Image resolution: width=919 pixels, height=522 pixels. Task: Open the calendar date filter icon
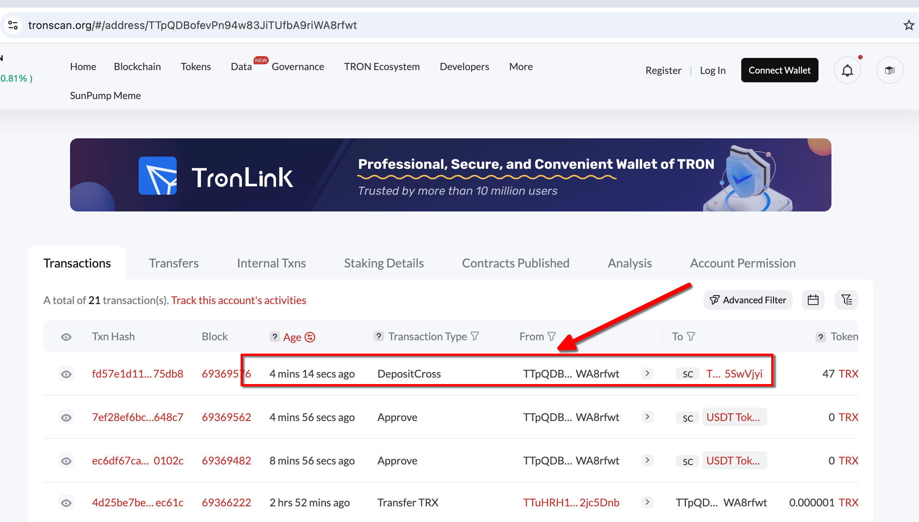click(813, 300)
